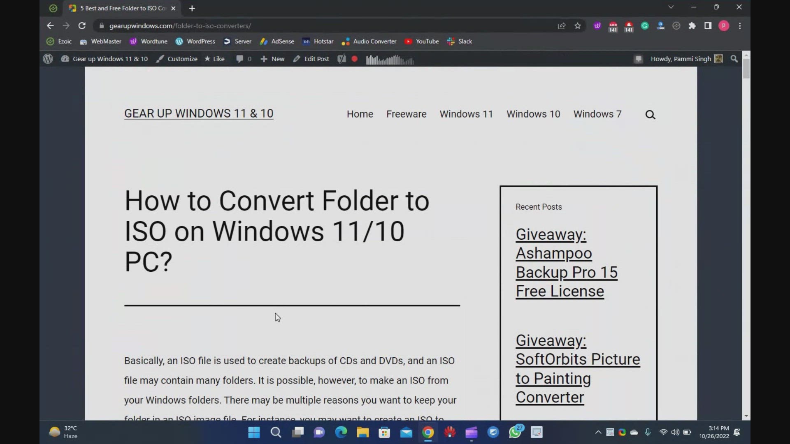790x444 pixels.
Task: Show hidden system tray icons chevron
Action: (x=598, y=432)
